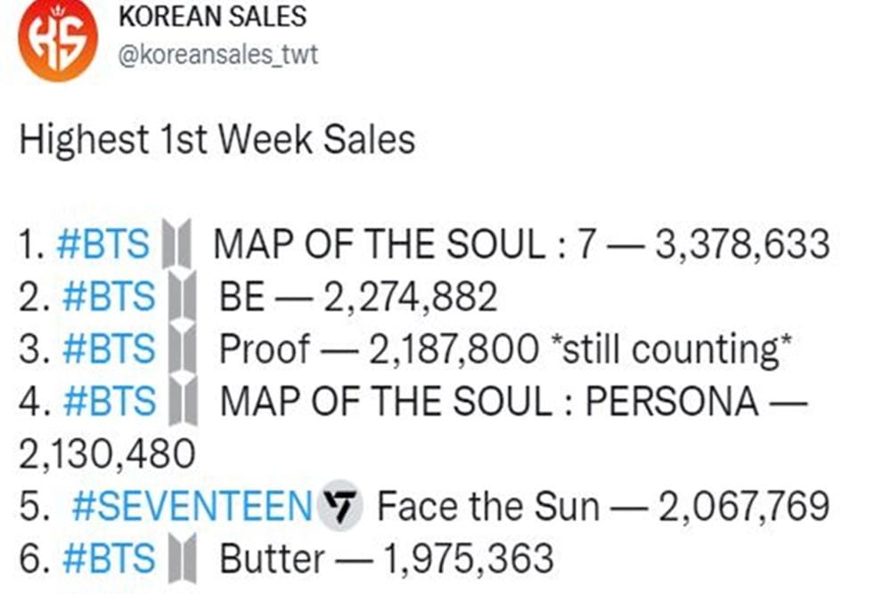Open the #BTS hashtag on the Proof line

pos(109,349)
